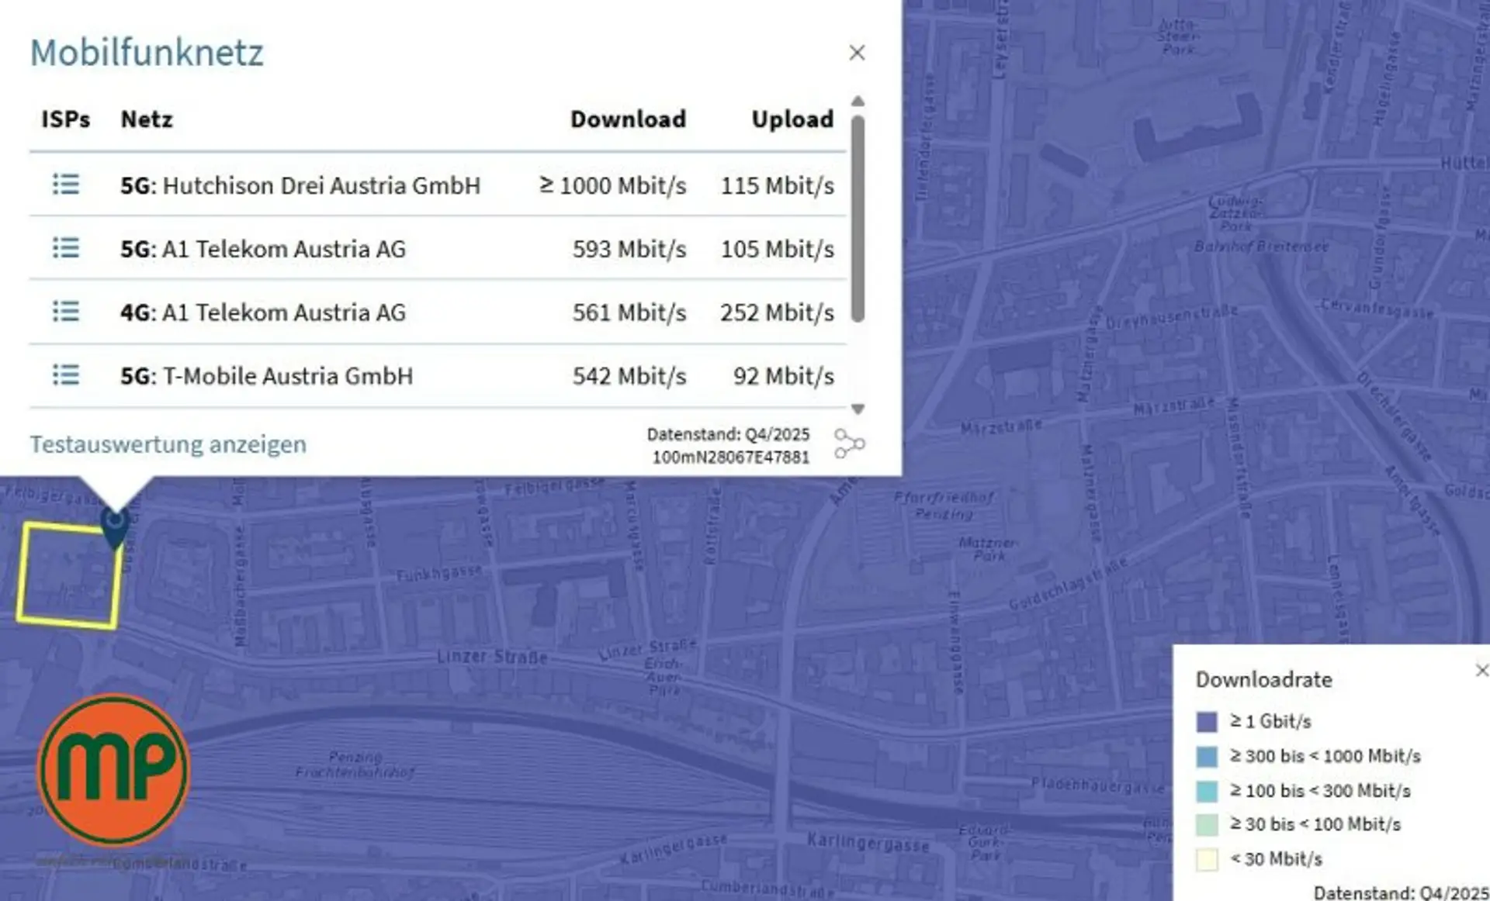The width and height of the screenshot is (1490, 901).
Task: Open the Testauswertung anzeigen link
Action: [x=168, y=444]
